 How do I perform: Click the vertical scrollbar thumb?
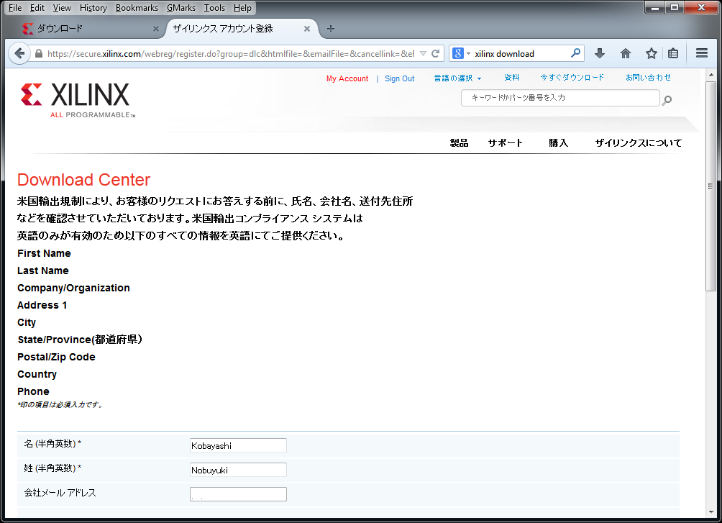(x=711, y=186)
